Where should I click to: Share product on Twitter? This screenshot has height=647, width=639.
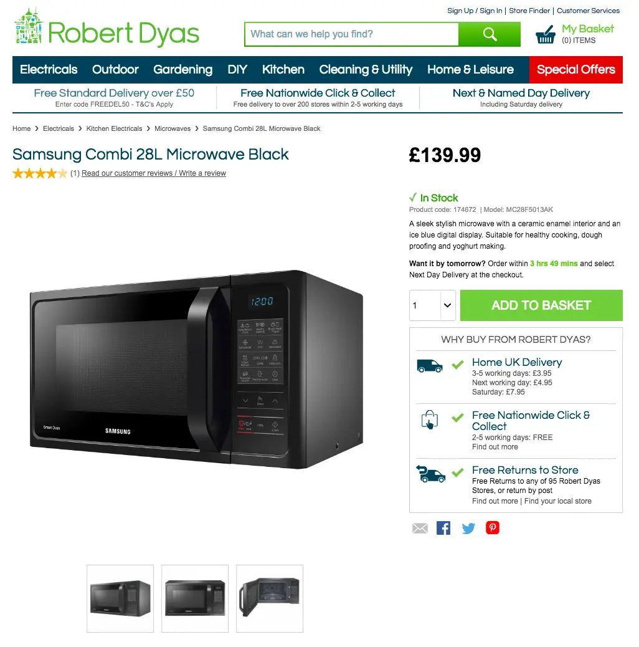468,528
